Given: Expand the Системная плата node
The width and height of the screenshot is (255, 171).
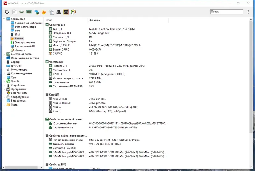Looking at the screenshot, I should (4, 54).
